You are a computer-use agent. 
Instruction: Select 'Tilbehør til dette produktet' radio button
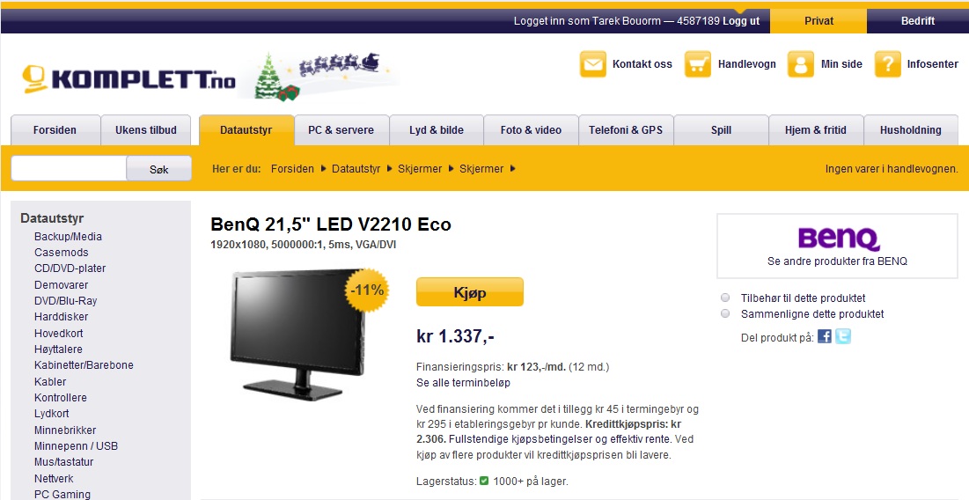pyautogui.click(x=725, y=298)
